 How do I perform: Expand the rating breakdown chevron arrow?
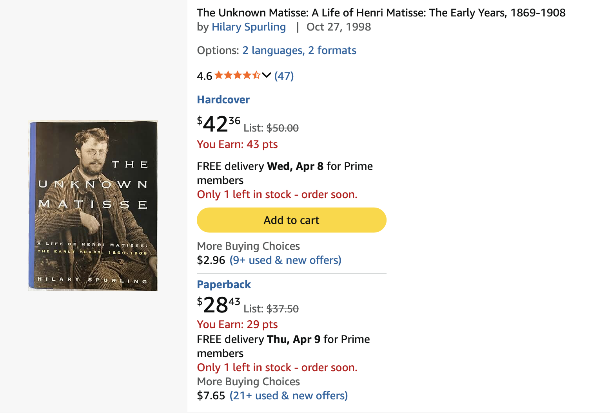pos(267,75)
